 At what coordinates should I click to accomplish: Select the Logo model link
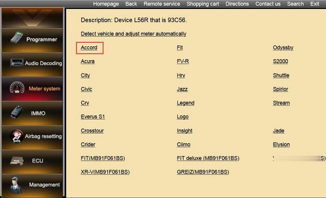[x=183, y=117]
